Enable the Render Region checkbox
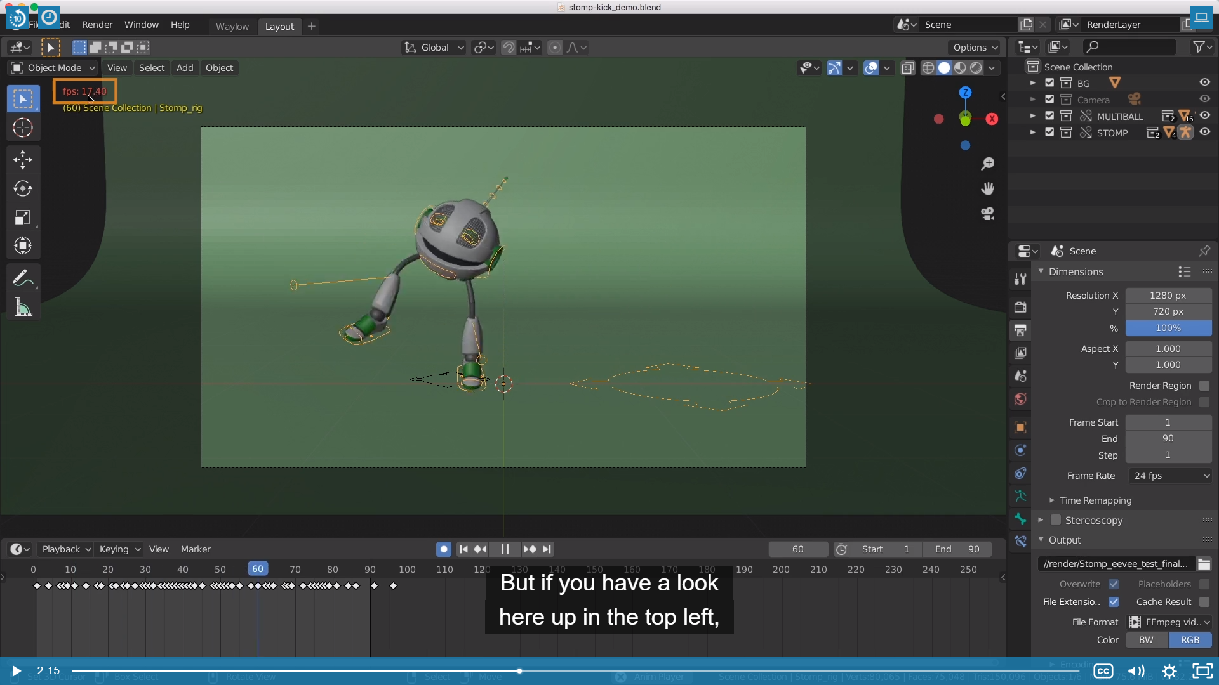Viewport: 1219px width, 685px height. (x=1204, y=386)
